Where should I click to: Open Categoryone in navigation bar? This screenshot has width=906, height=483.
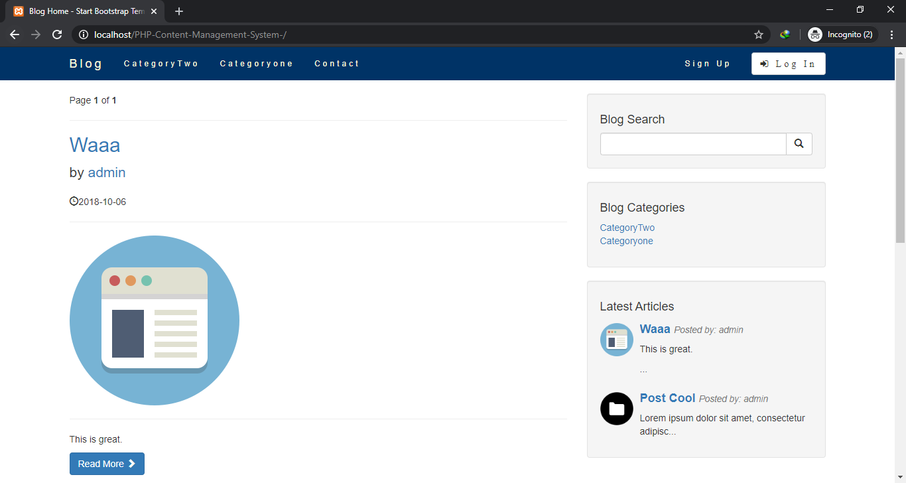click(256, 64)
